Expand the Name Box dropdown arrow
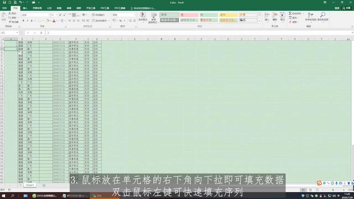 tap(17, 33)
